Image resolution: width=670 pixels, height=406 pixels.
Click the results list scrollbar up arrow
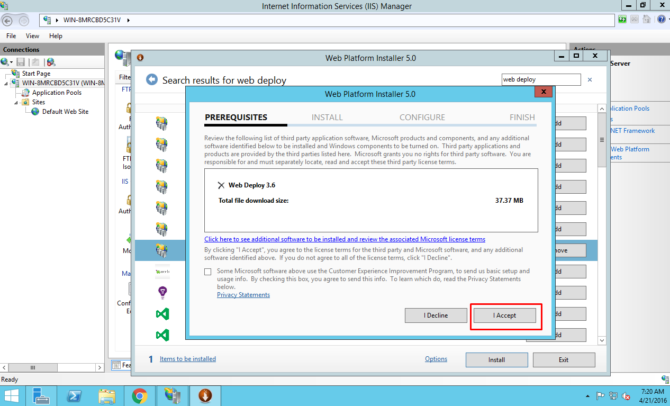click(x=602, y=109)
